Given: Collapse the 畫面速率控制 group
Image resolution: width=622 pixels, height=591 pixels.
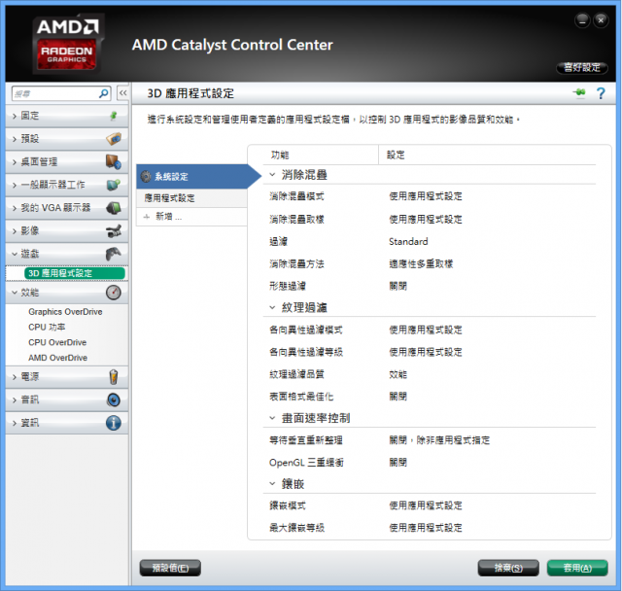Looking at the screenshot, I should point(272,418).
